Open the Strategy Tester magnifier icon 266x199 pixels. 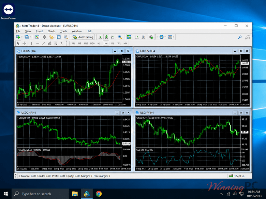[66, 37]
